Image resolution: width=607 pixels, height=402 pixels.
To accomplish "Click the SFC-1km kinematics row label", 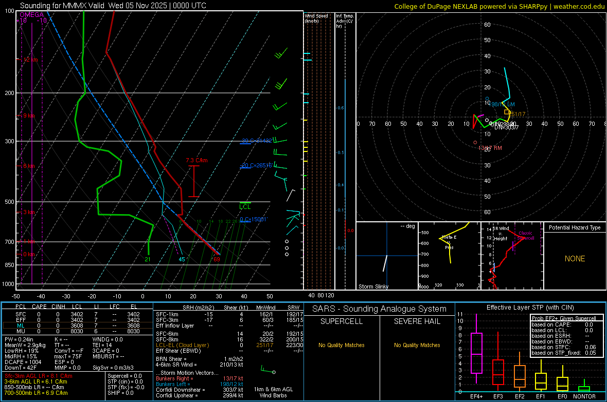I will [167, 314].
